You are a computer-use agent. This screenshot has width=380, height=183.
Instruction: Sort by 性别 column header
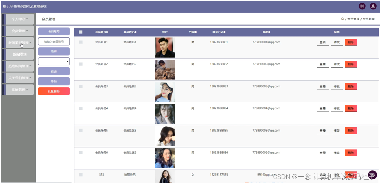click(x=193, y=32)
